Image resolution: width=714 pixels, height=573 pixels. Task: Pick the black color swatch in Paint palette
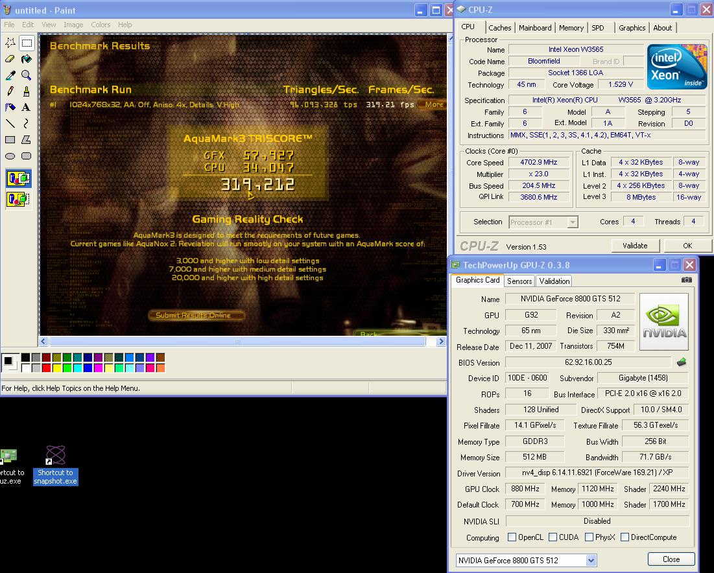[25, 358]
